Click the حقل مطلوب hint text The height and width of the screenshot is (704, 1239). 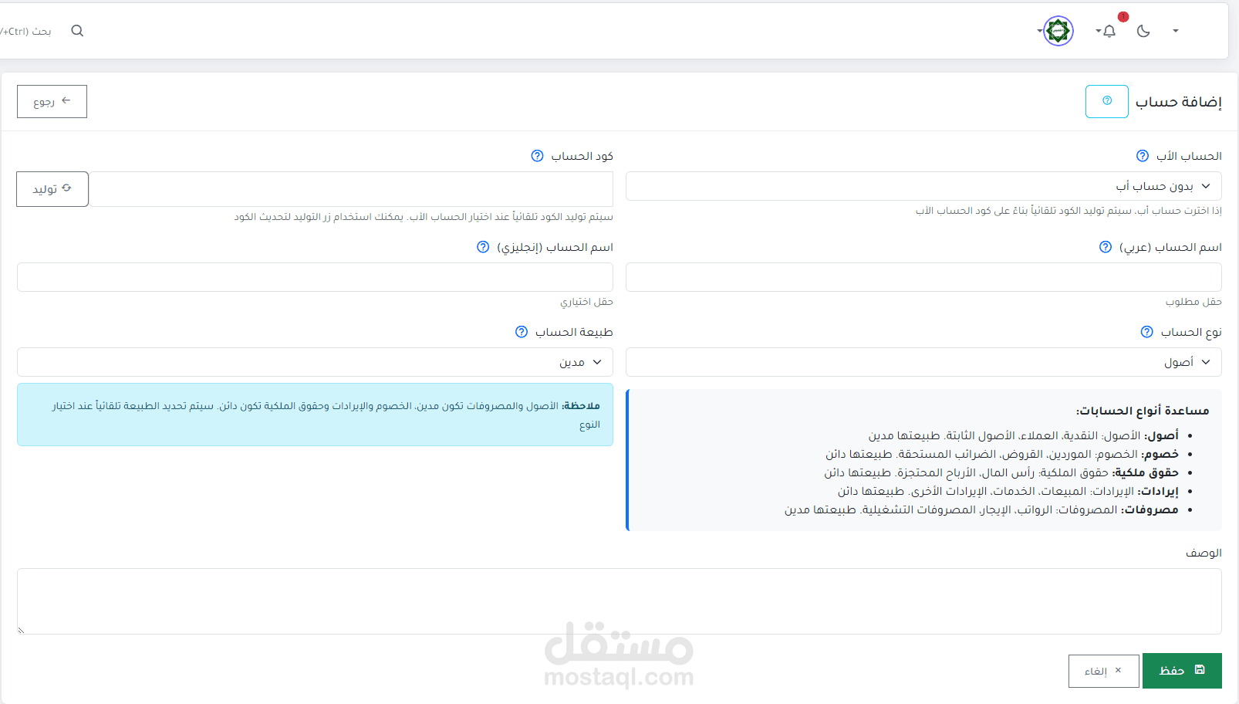point(1193,302)
